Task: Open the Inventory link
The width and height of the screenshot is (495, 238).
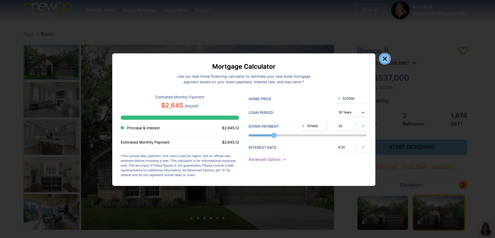Action: pos(442,167)
